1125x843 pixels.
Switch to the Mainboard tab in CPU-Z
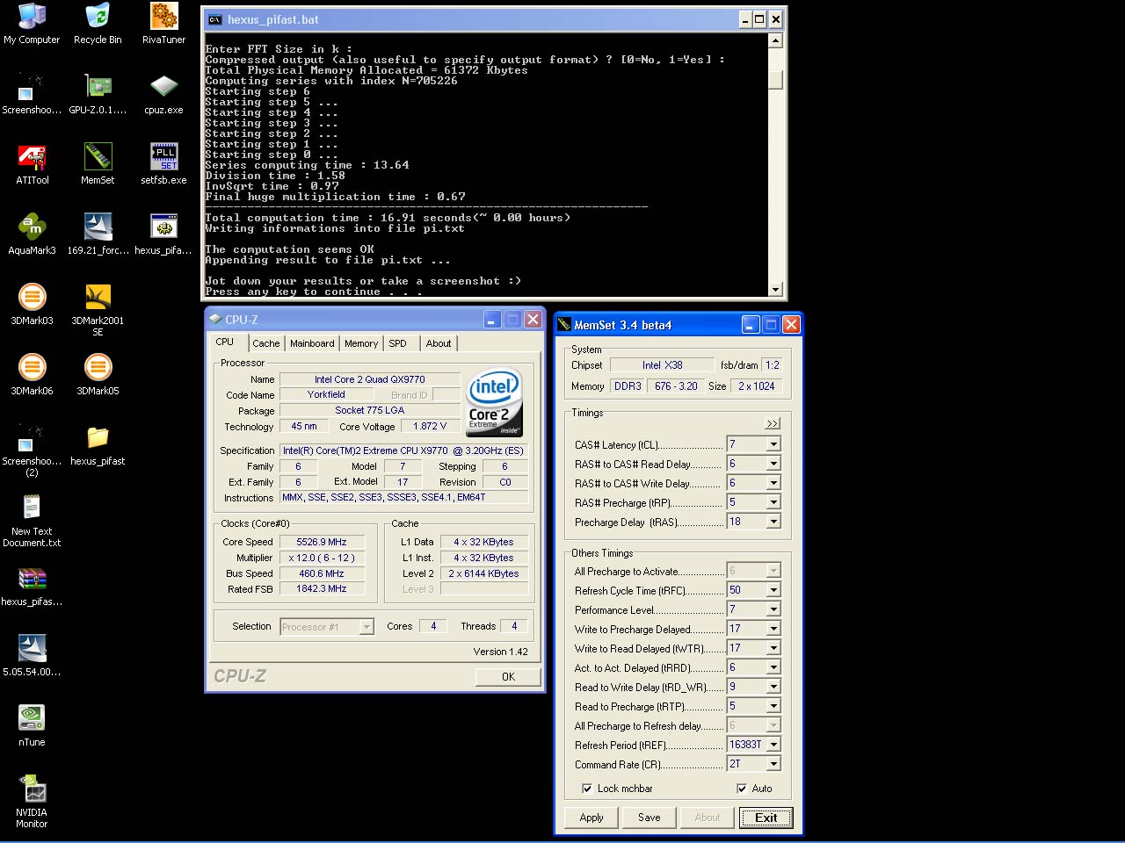312,343
